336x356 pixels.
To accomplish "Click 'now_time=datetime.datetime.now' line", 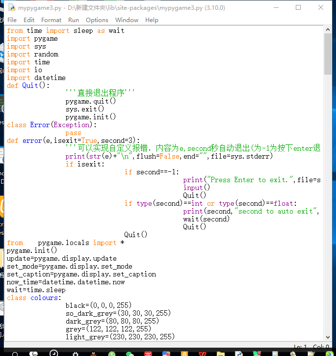I will (66, 282).
